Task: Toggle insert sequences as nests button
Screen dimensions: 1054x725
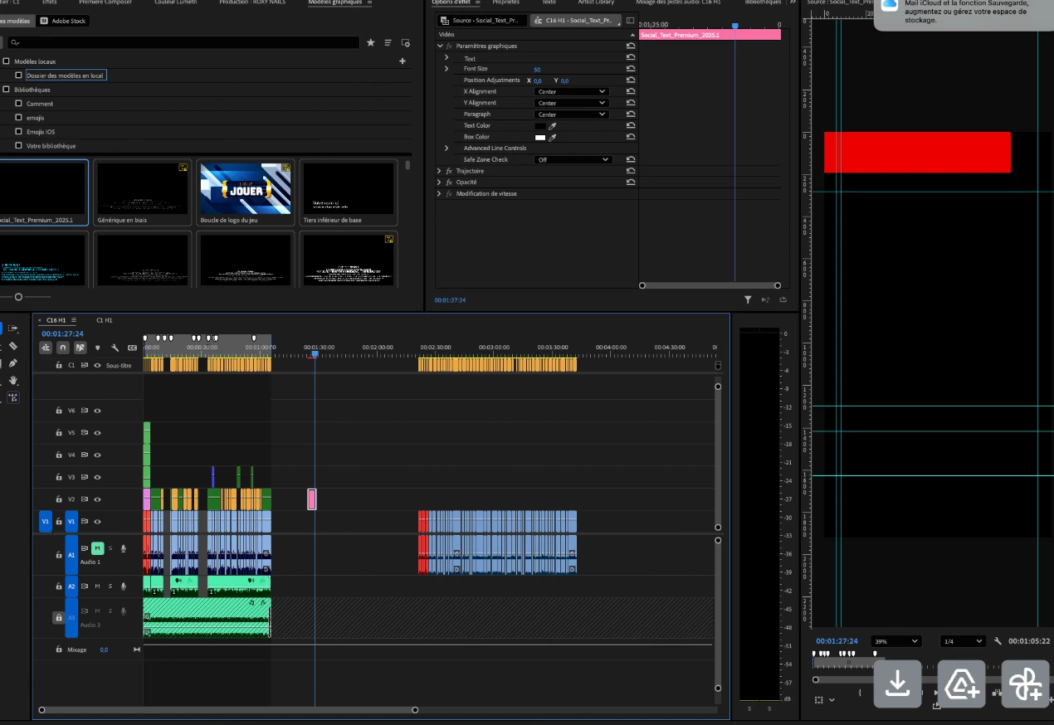Action: pyautogui.click(x=46, y=348)
